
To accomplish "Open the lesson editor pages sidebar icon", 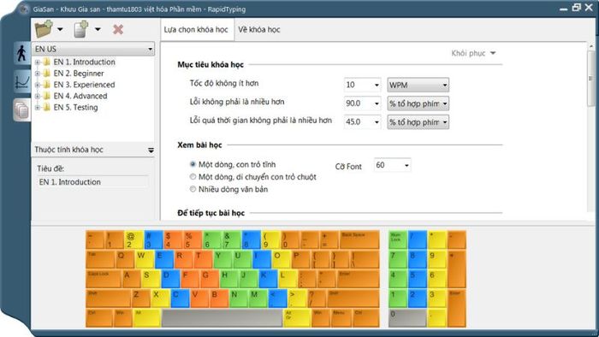I will click(x=21, y=110).
